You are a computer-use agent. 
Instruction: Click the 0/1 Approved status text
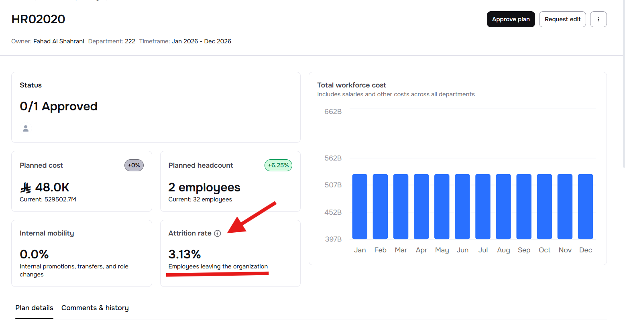coord(59,106)
